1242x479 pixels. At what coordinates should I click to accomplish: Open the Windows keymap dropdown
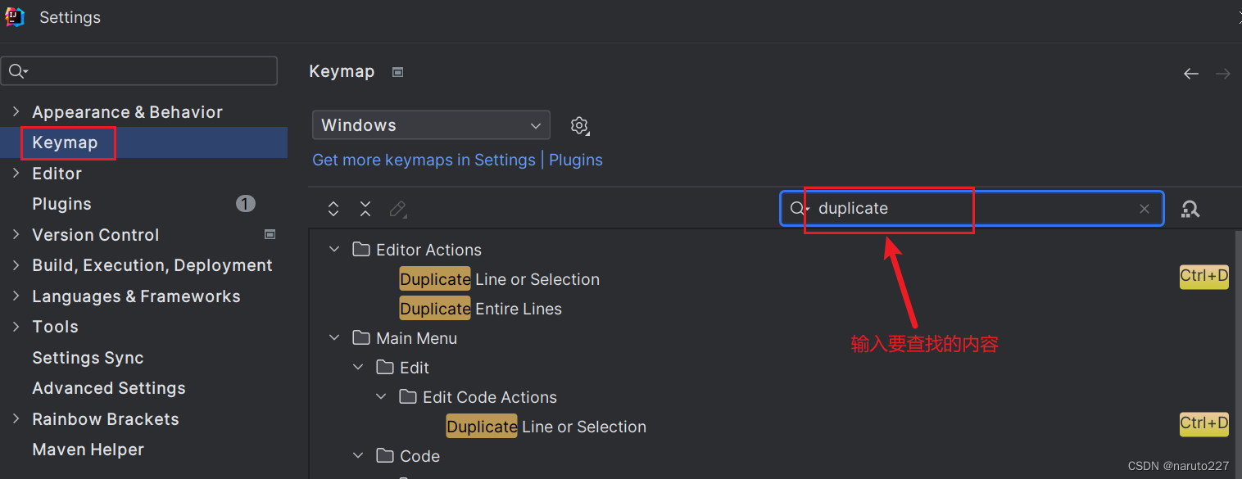(431, 125)
